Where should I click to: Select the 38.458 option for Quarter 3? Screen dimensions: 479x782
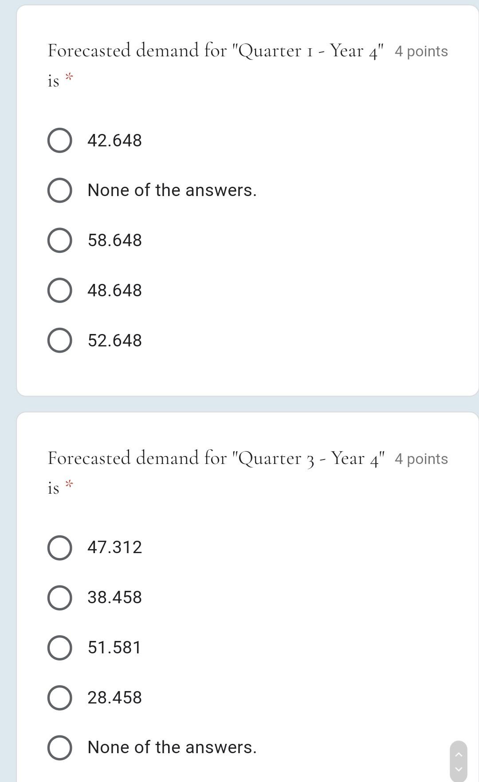coord(60,597)
